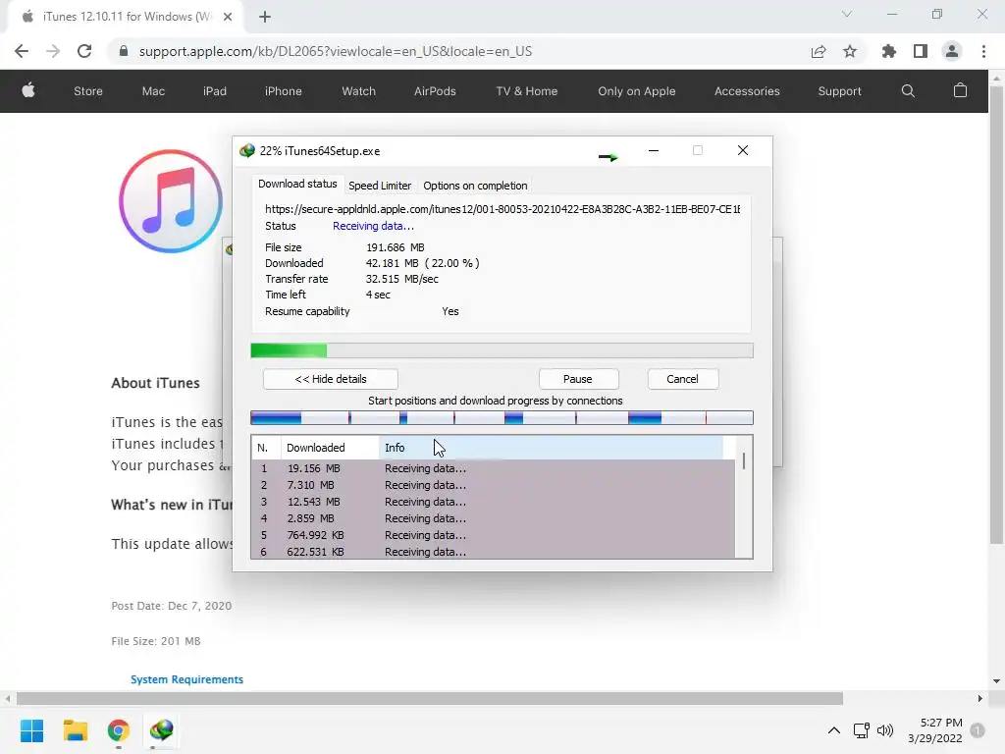Image resolution: width=1005 pixels, height=754 pixels.
Task: Select connection row with 12.543 MB
Action: 493,502
